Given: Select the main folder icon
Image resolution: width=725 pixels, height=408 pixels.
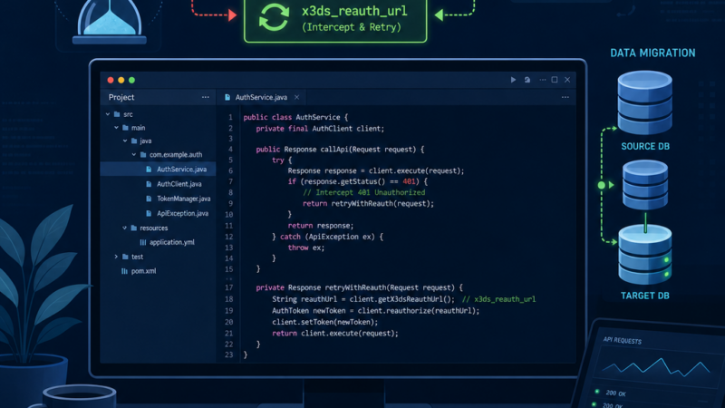Looking at the screenshot, I should tap(125, 128).
